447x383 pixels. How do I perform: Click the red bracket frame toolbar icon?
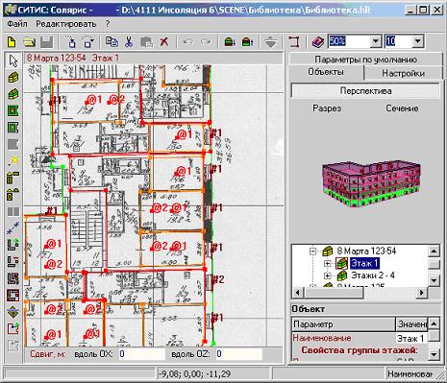coord(294,41)
